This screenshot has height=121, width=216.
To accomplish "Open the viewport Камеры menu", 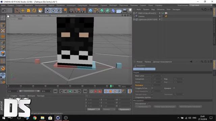I will click(x=19, y=16).
